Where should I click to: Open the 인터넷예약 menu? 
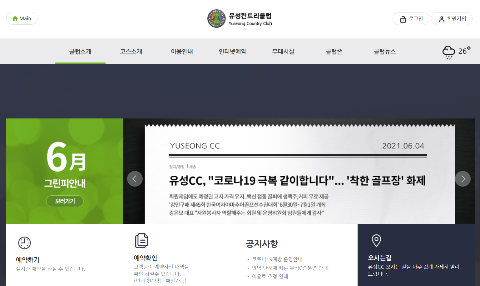coord(233,52)
